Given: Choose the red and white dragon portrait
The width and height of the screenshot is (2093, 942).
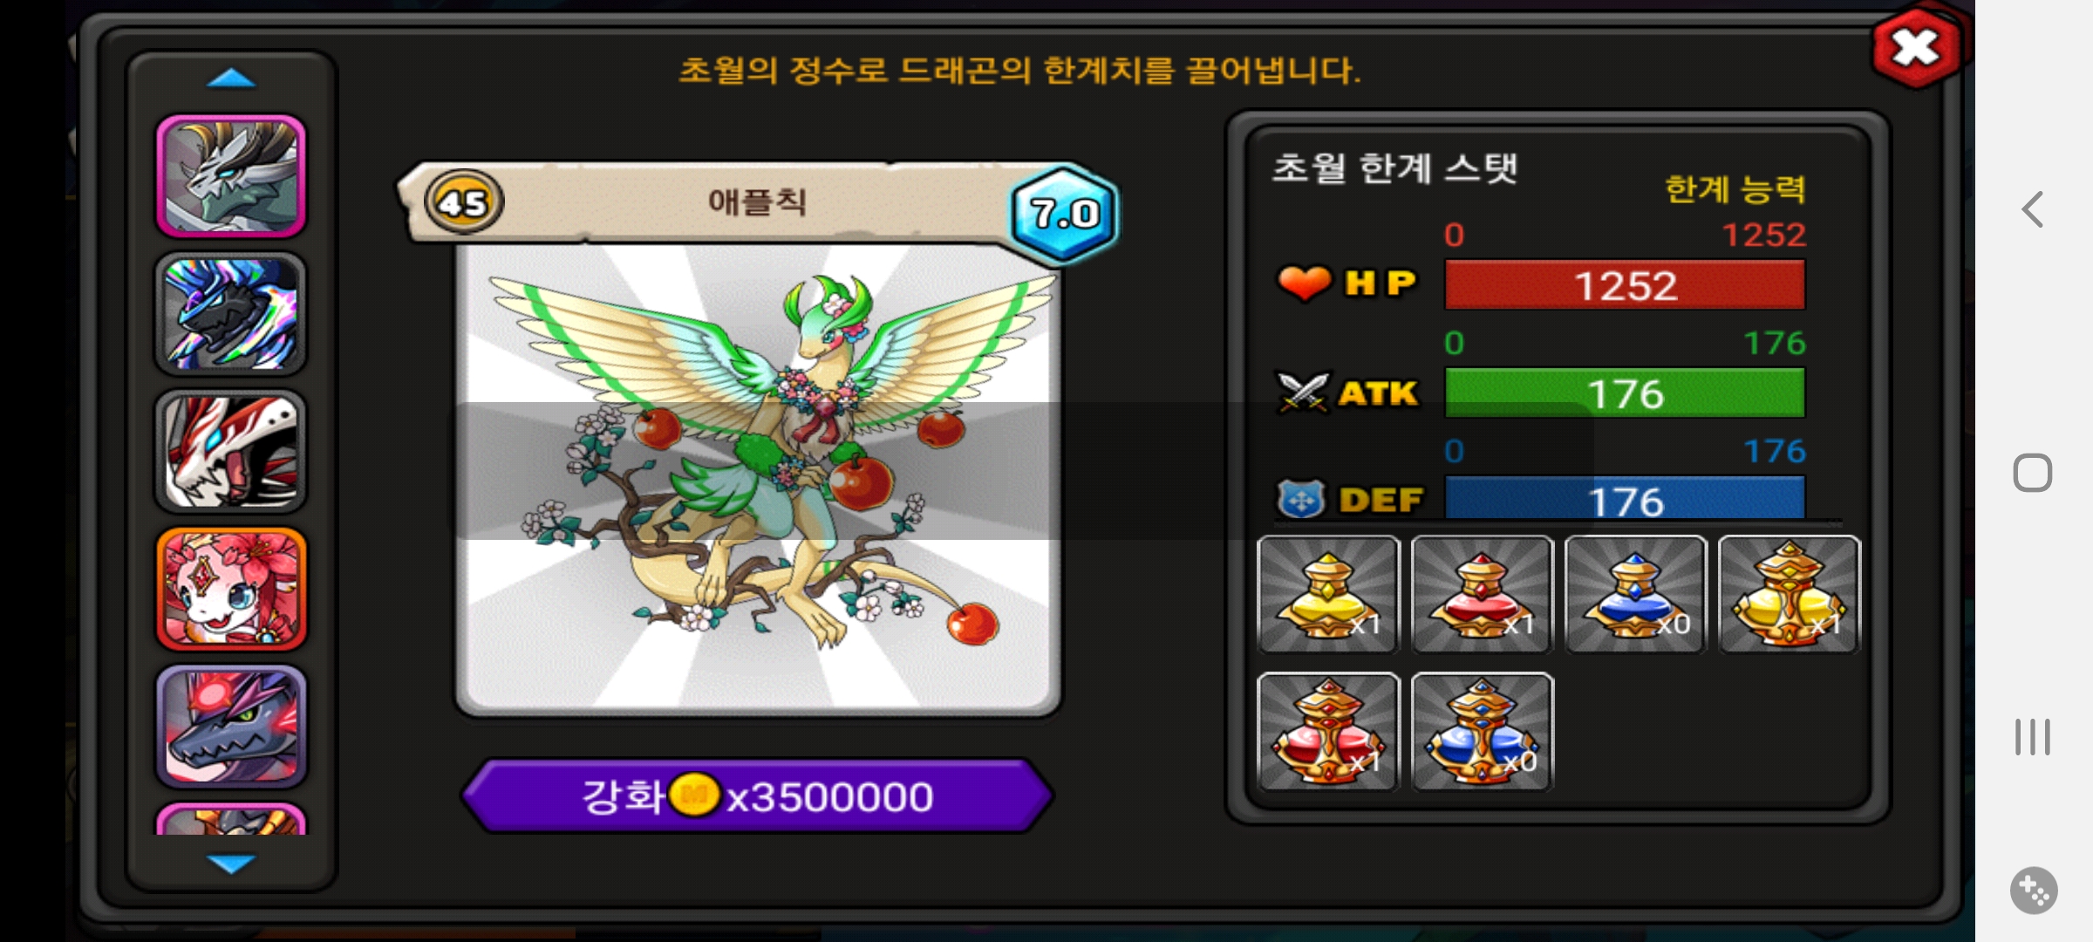Looking at the screenshot, I should (x=231, y=452).
